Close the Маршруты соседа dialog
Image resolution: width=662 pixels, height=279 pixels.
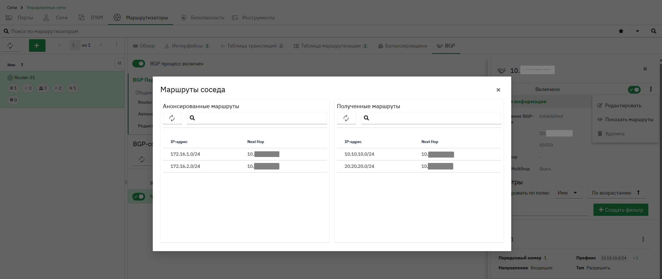pyautogui.click(x=498, y=90)
